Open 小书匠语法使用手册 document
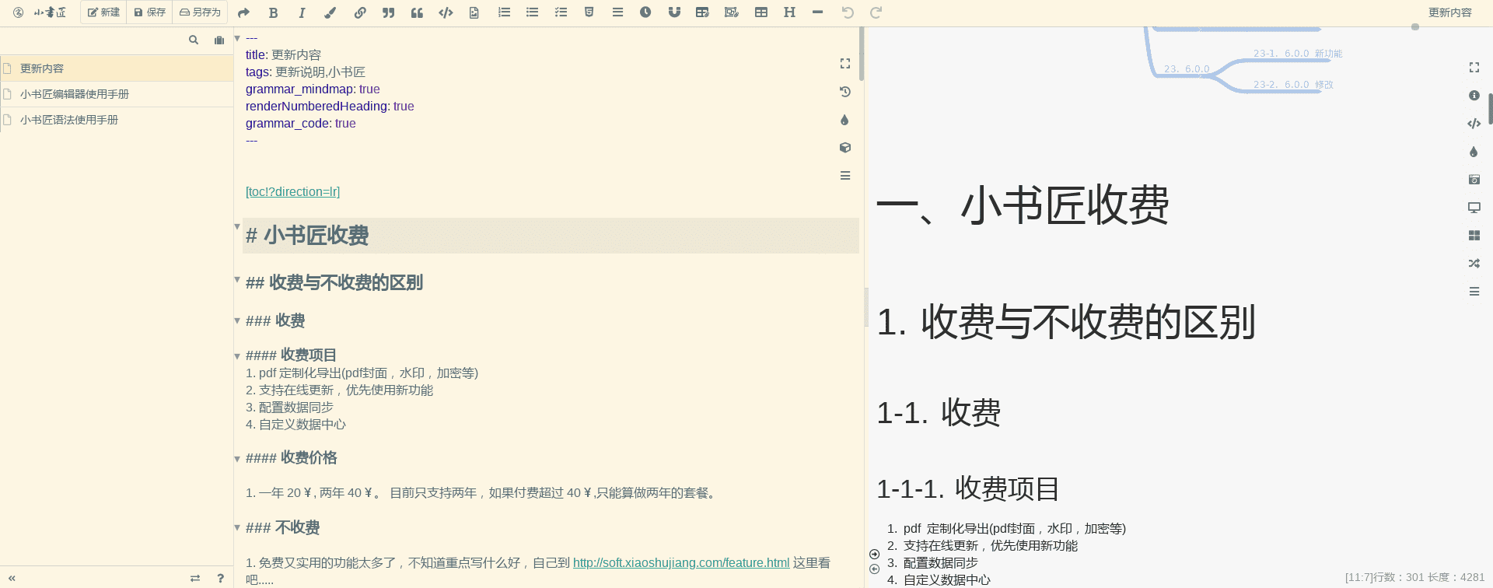1493x588 pixels. click(117, 120)
